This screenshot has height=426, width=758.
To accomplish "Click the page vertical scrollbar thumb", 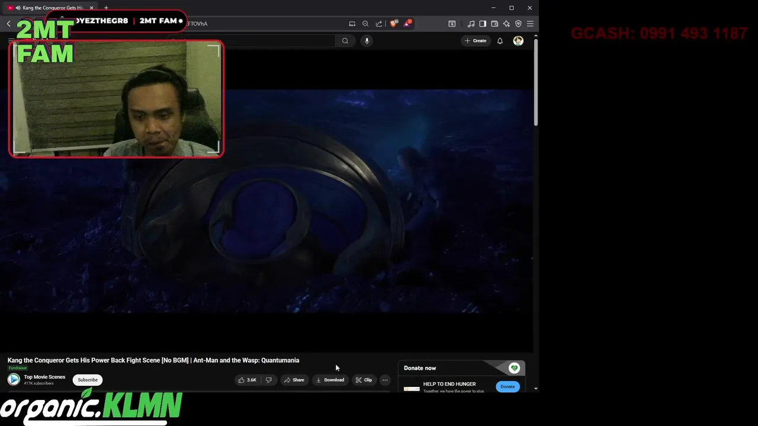I will coord(536,82).
